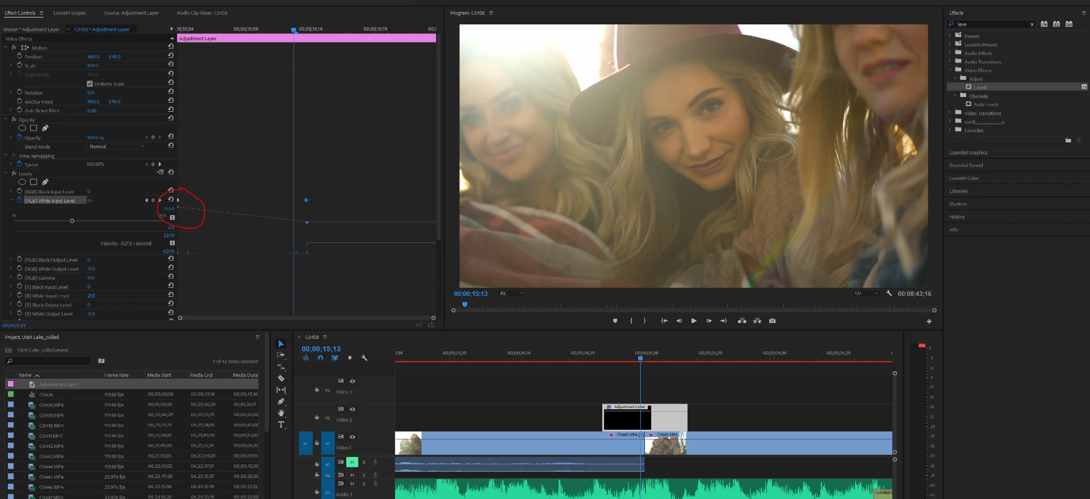Open the Fit zoom level dropdown

coord(512,293)
